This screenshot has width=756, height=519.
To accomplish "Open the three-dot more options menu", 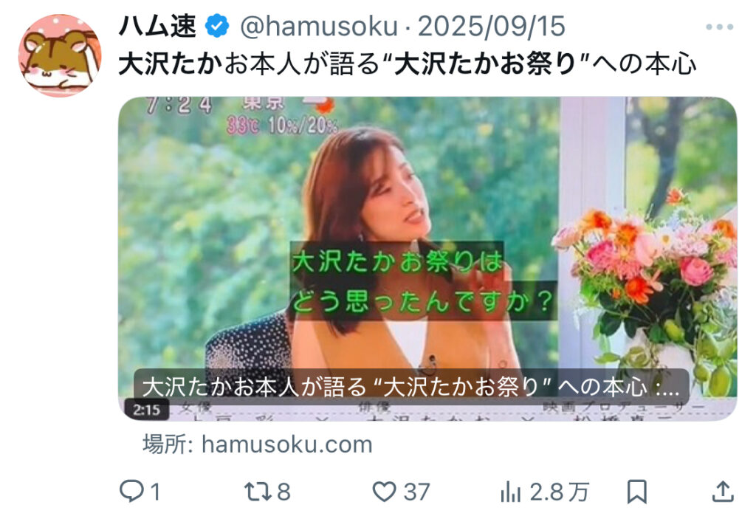I will pos(719,27).
